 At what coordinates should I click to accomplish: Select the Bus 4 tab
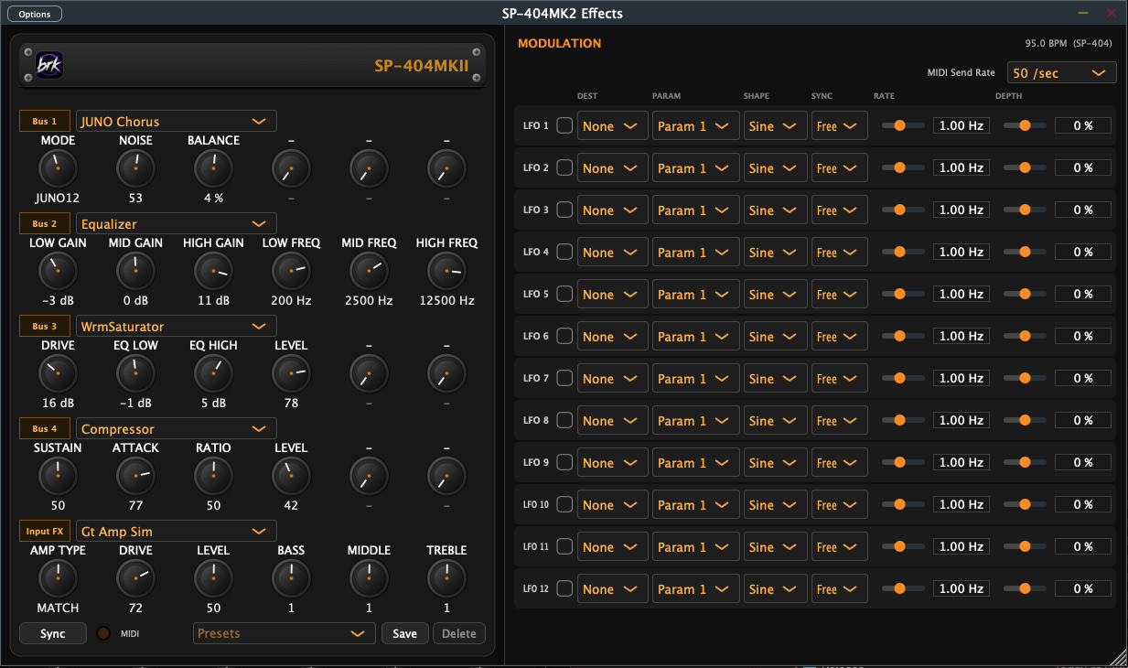45,428
